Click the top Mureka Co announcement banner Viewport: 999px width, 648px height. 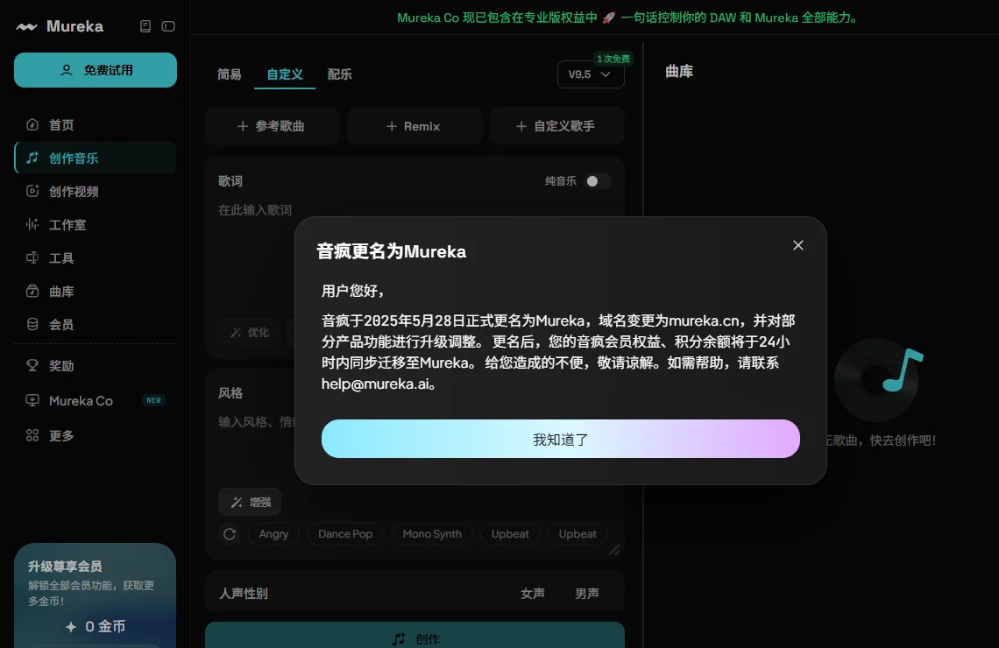627,18
